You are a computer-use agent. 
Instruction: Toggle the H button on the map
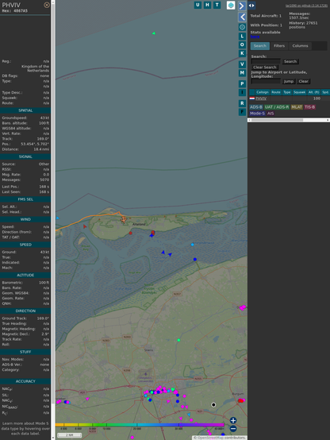click(207, 5)
